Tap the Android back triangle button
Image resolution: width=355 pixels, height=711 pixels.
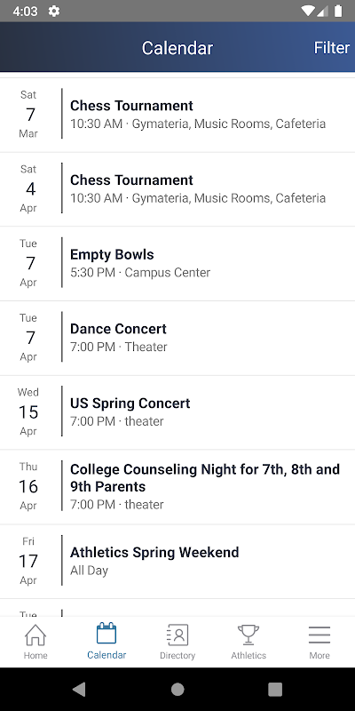pyautogui.click(x=79, y=690)
